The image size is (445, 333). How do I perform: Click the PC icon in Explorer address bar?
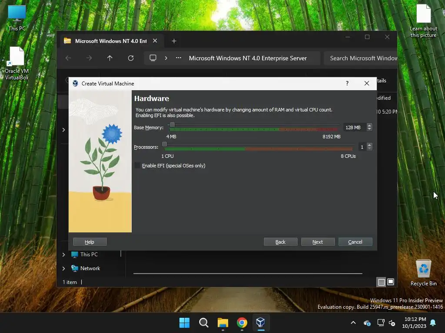(x=153, y=58)
